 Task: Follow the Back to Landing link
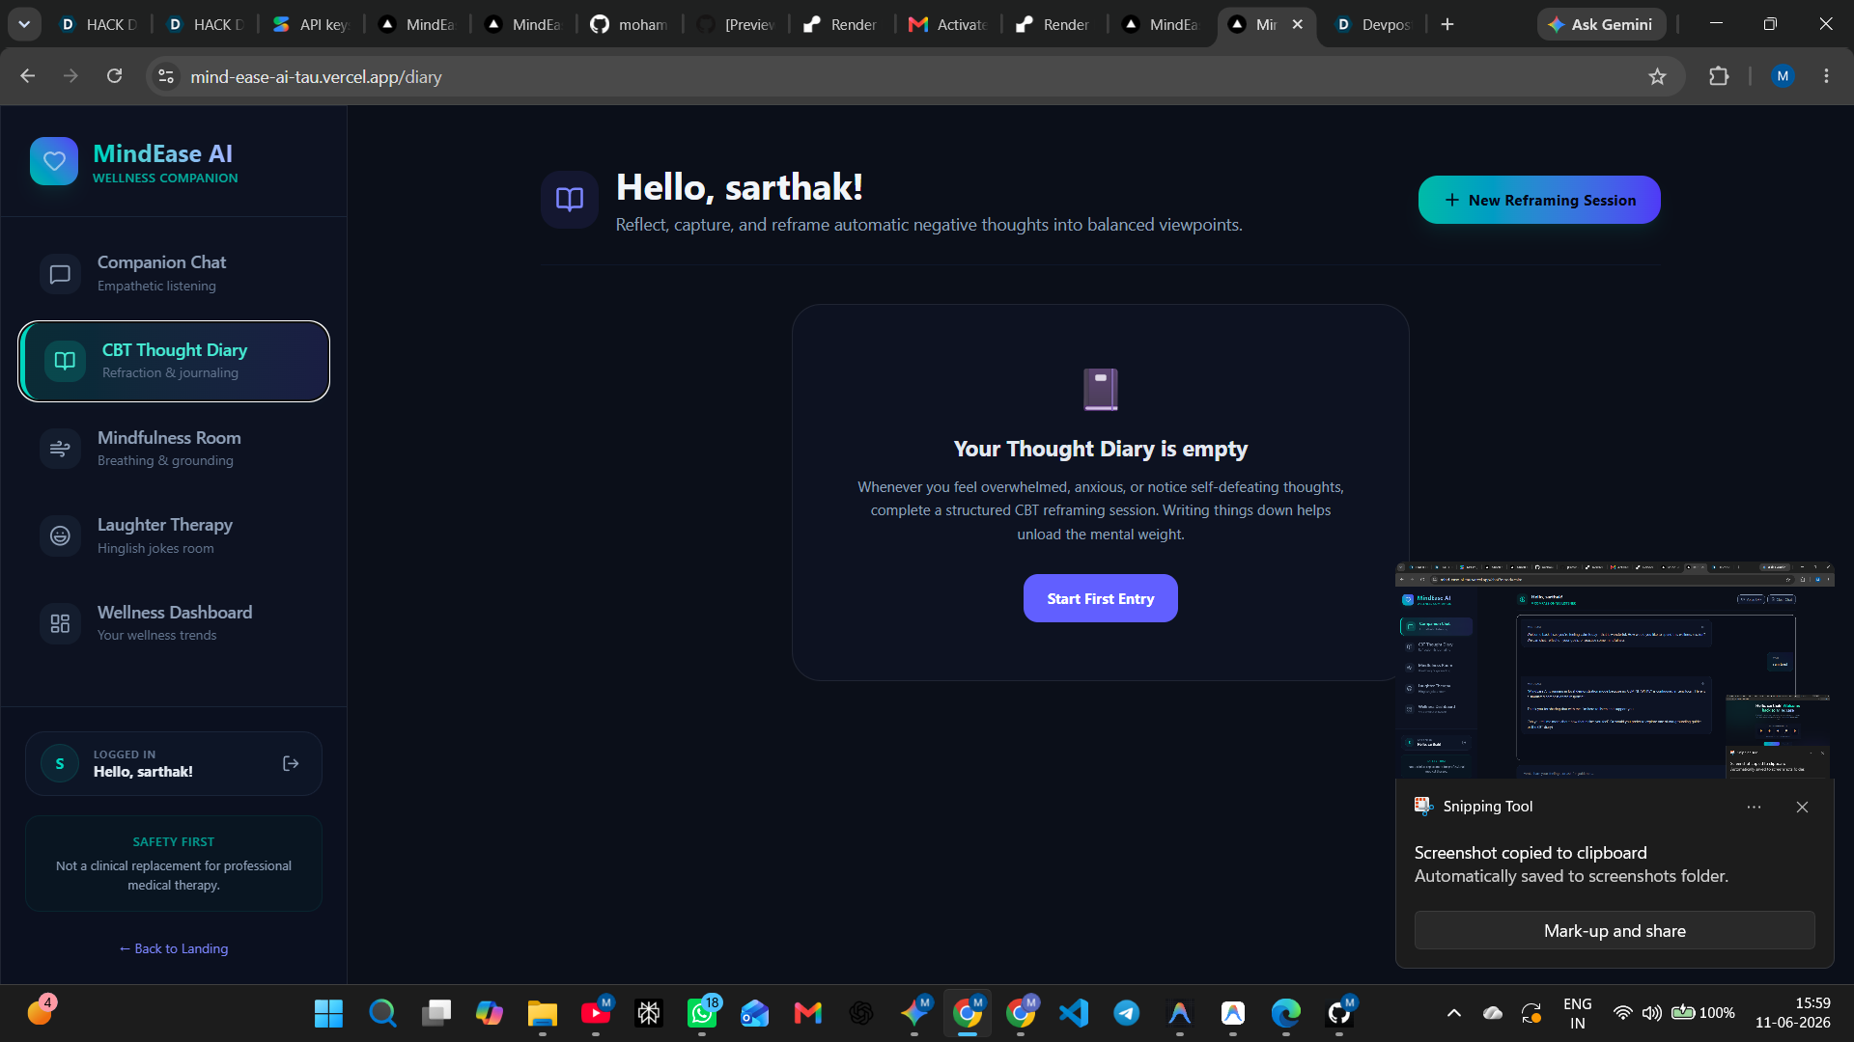tap(174, 948)
